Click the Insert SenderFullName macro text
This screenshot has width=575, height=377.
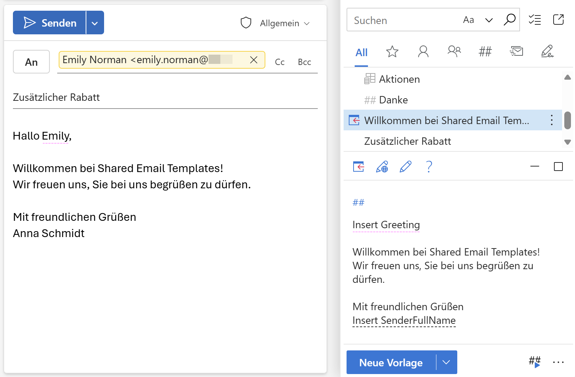[404, 321]
